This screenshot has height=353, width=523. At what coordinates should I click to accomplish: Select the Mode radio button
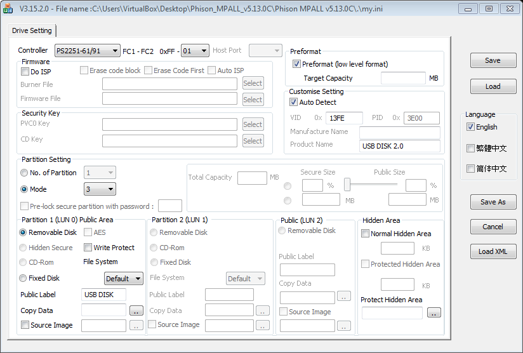[x=24, y=189]
